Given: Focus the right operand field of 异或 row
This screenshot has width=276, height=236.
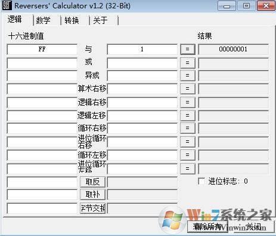Looking at the screenshot, I should (x=142, y=75).
